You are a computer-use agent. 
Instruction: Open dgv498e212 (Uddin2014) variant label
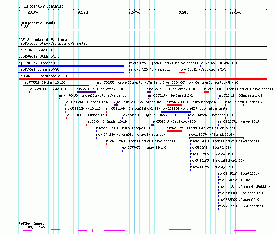tap(39, 56)
